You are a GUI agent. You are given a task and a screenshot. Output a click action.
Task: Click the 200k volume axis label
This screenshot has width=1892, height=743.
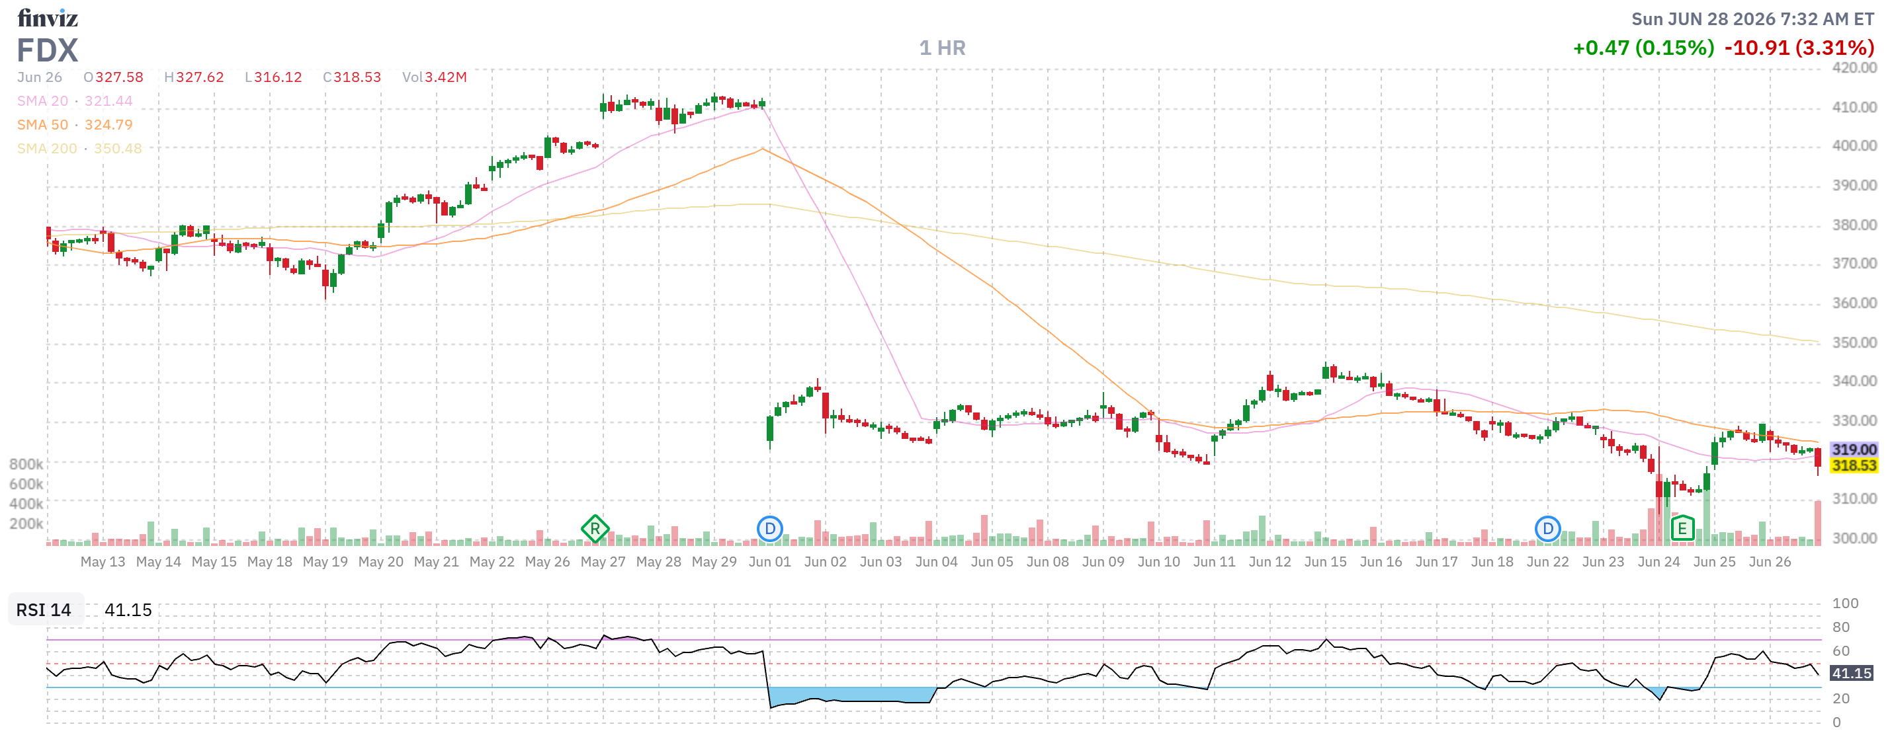(26, 524)
